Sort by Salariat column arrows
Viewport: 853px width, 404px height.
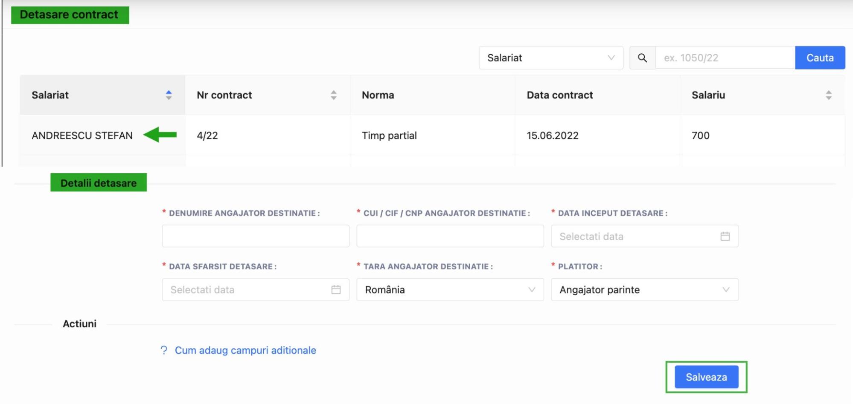(x=169, y=95)
